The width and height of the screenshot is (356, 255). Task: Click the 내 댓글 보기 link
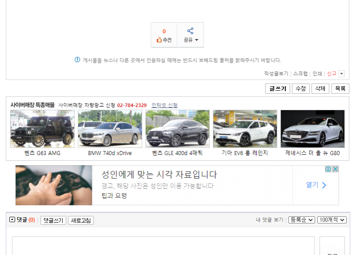point(270,219)
